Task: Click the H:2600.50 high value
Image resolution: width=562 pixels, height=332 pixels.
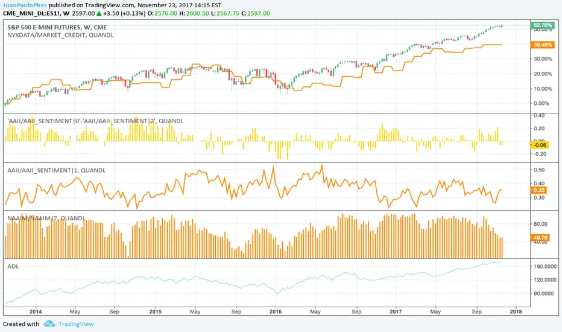Action: (x=194, y=13)
